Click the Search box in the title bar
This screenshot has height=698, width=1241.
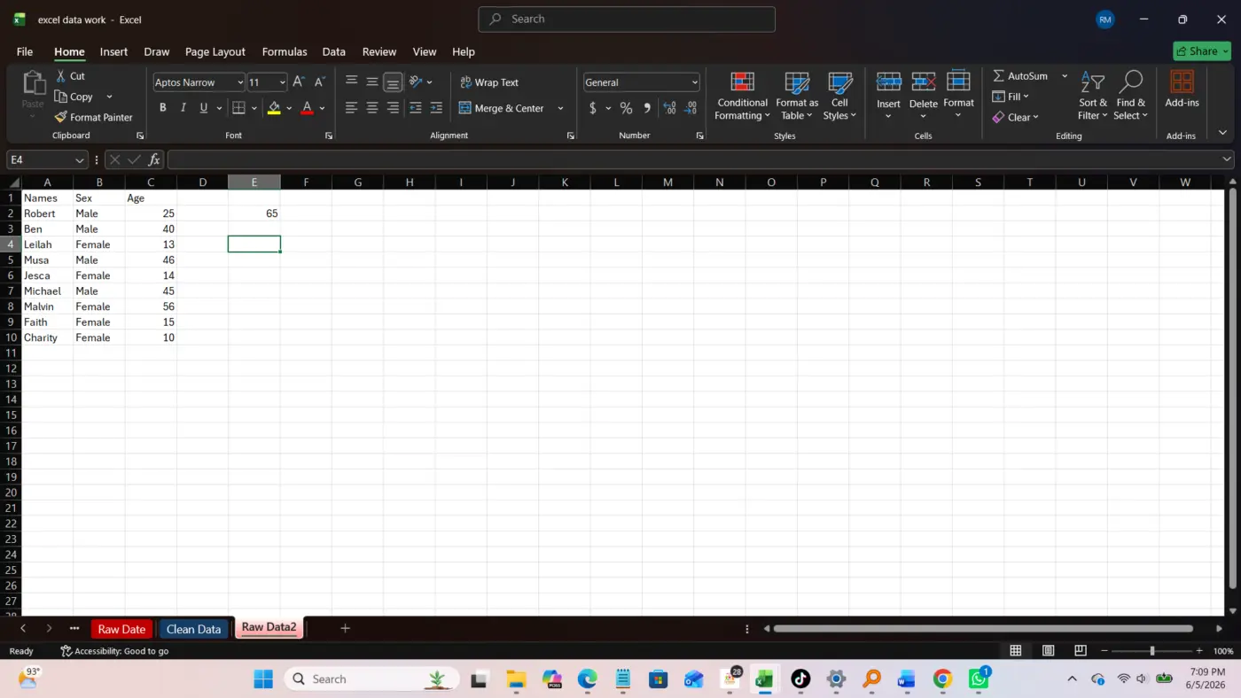tap(627, 19)
